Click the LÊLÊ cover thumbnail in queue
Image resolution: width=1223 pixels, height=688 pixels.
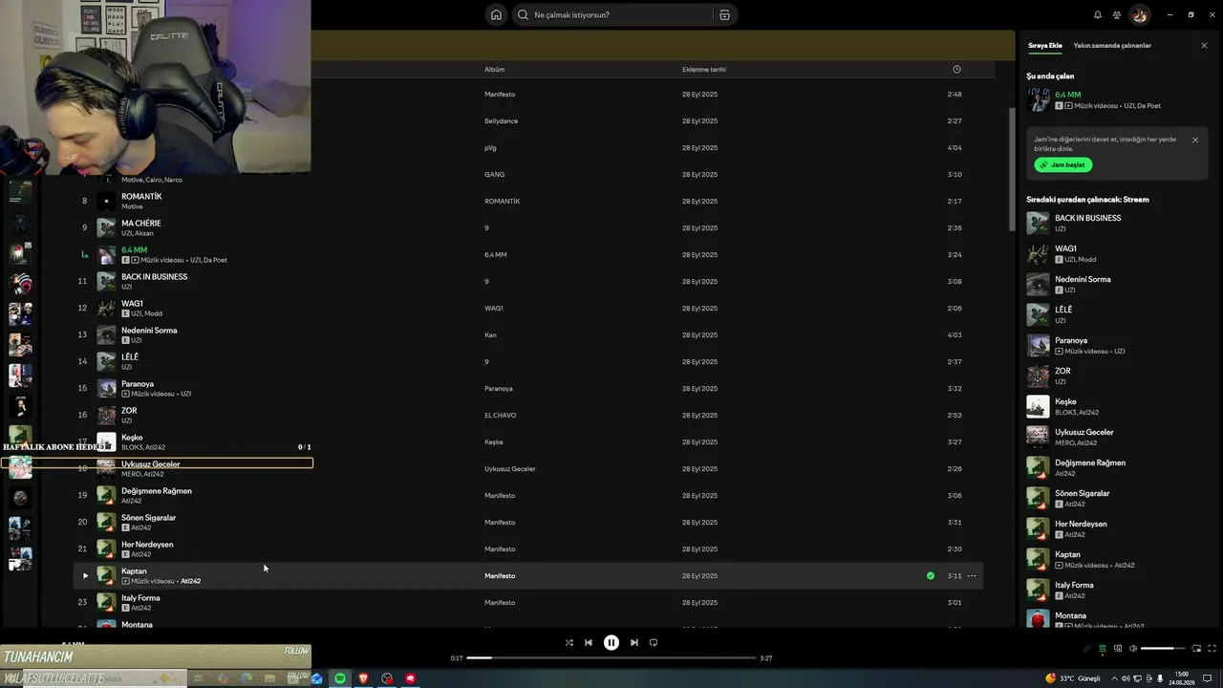tap(1038, 314)
